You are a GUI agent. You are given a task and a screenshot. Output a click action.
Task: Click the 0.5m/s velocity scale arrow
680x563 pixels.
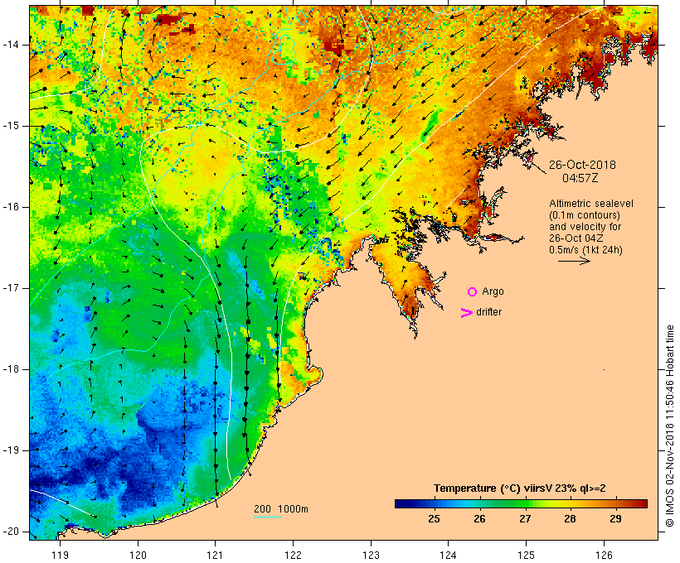tap(574, 261)
